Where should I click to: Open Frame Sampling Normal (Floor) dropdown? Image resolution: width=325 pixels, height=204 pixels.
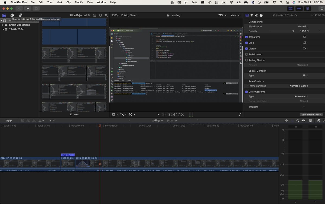click(x=299, y=86)
